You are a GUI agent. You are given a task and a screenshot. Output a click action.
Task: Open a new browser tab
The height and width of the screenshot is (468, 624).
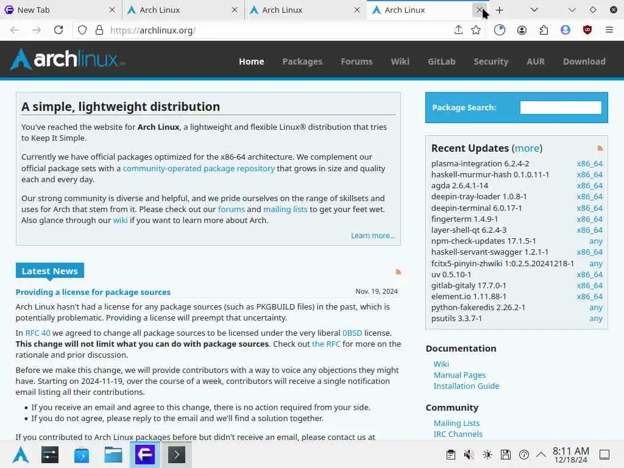click(500, 10)
